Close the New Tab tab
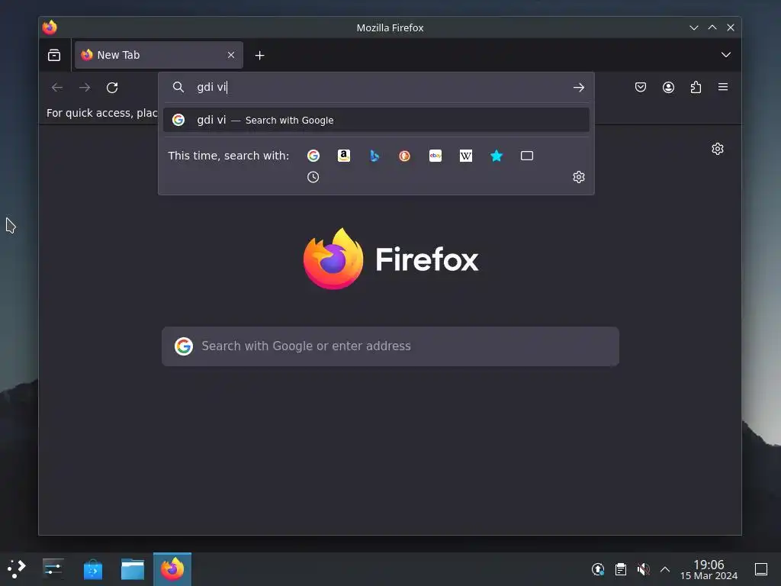This screenshot has height=586, width=781. (x=231, y=55)
